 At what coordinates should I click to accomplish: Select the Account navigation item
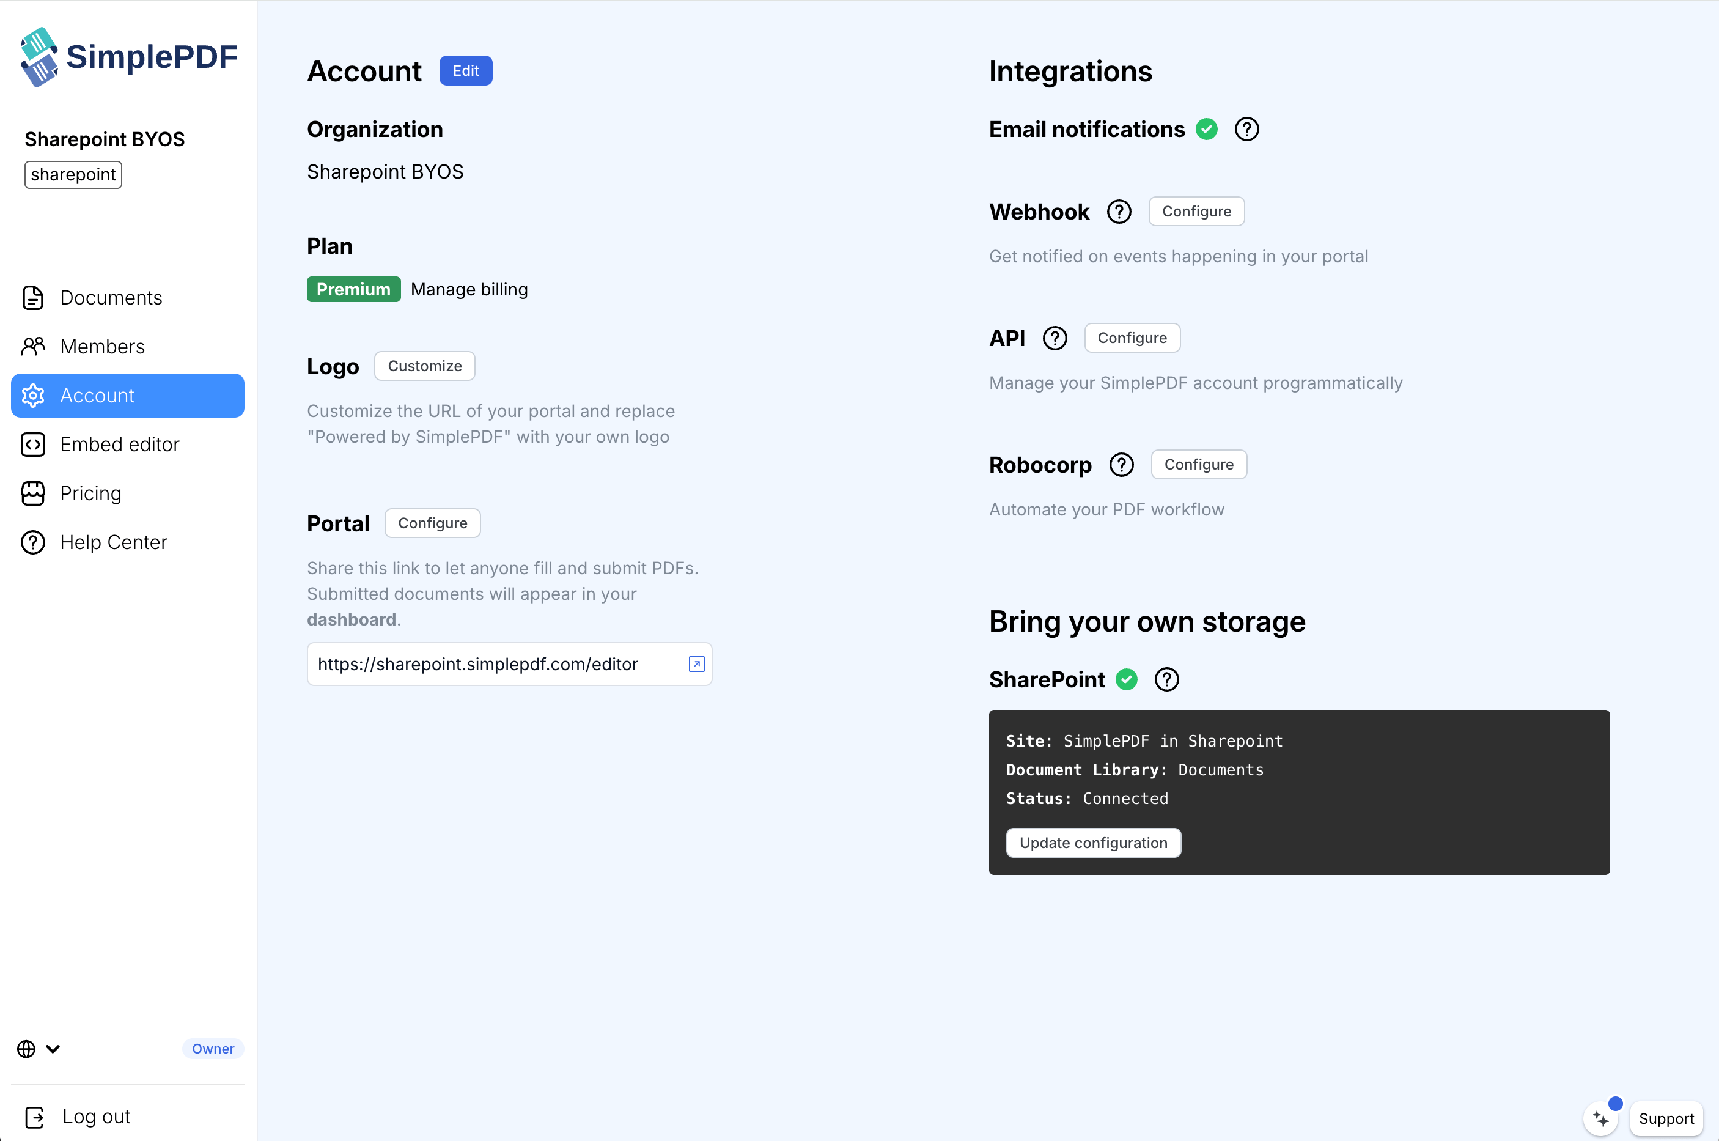(x=97, y=395)
